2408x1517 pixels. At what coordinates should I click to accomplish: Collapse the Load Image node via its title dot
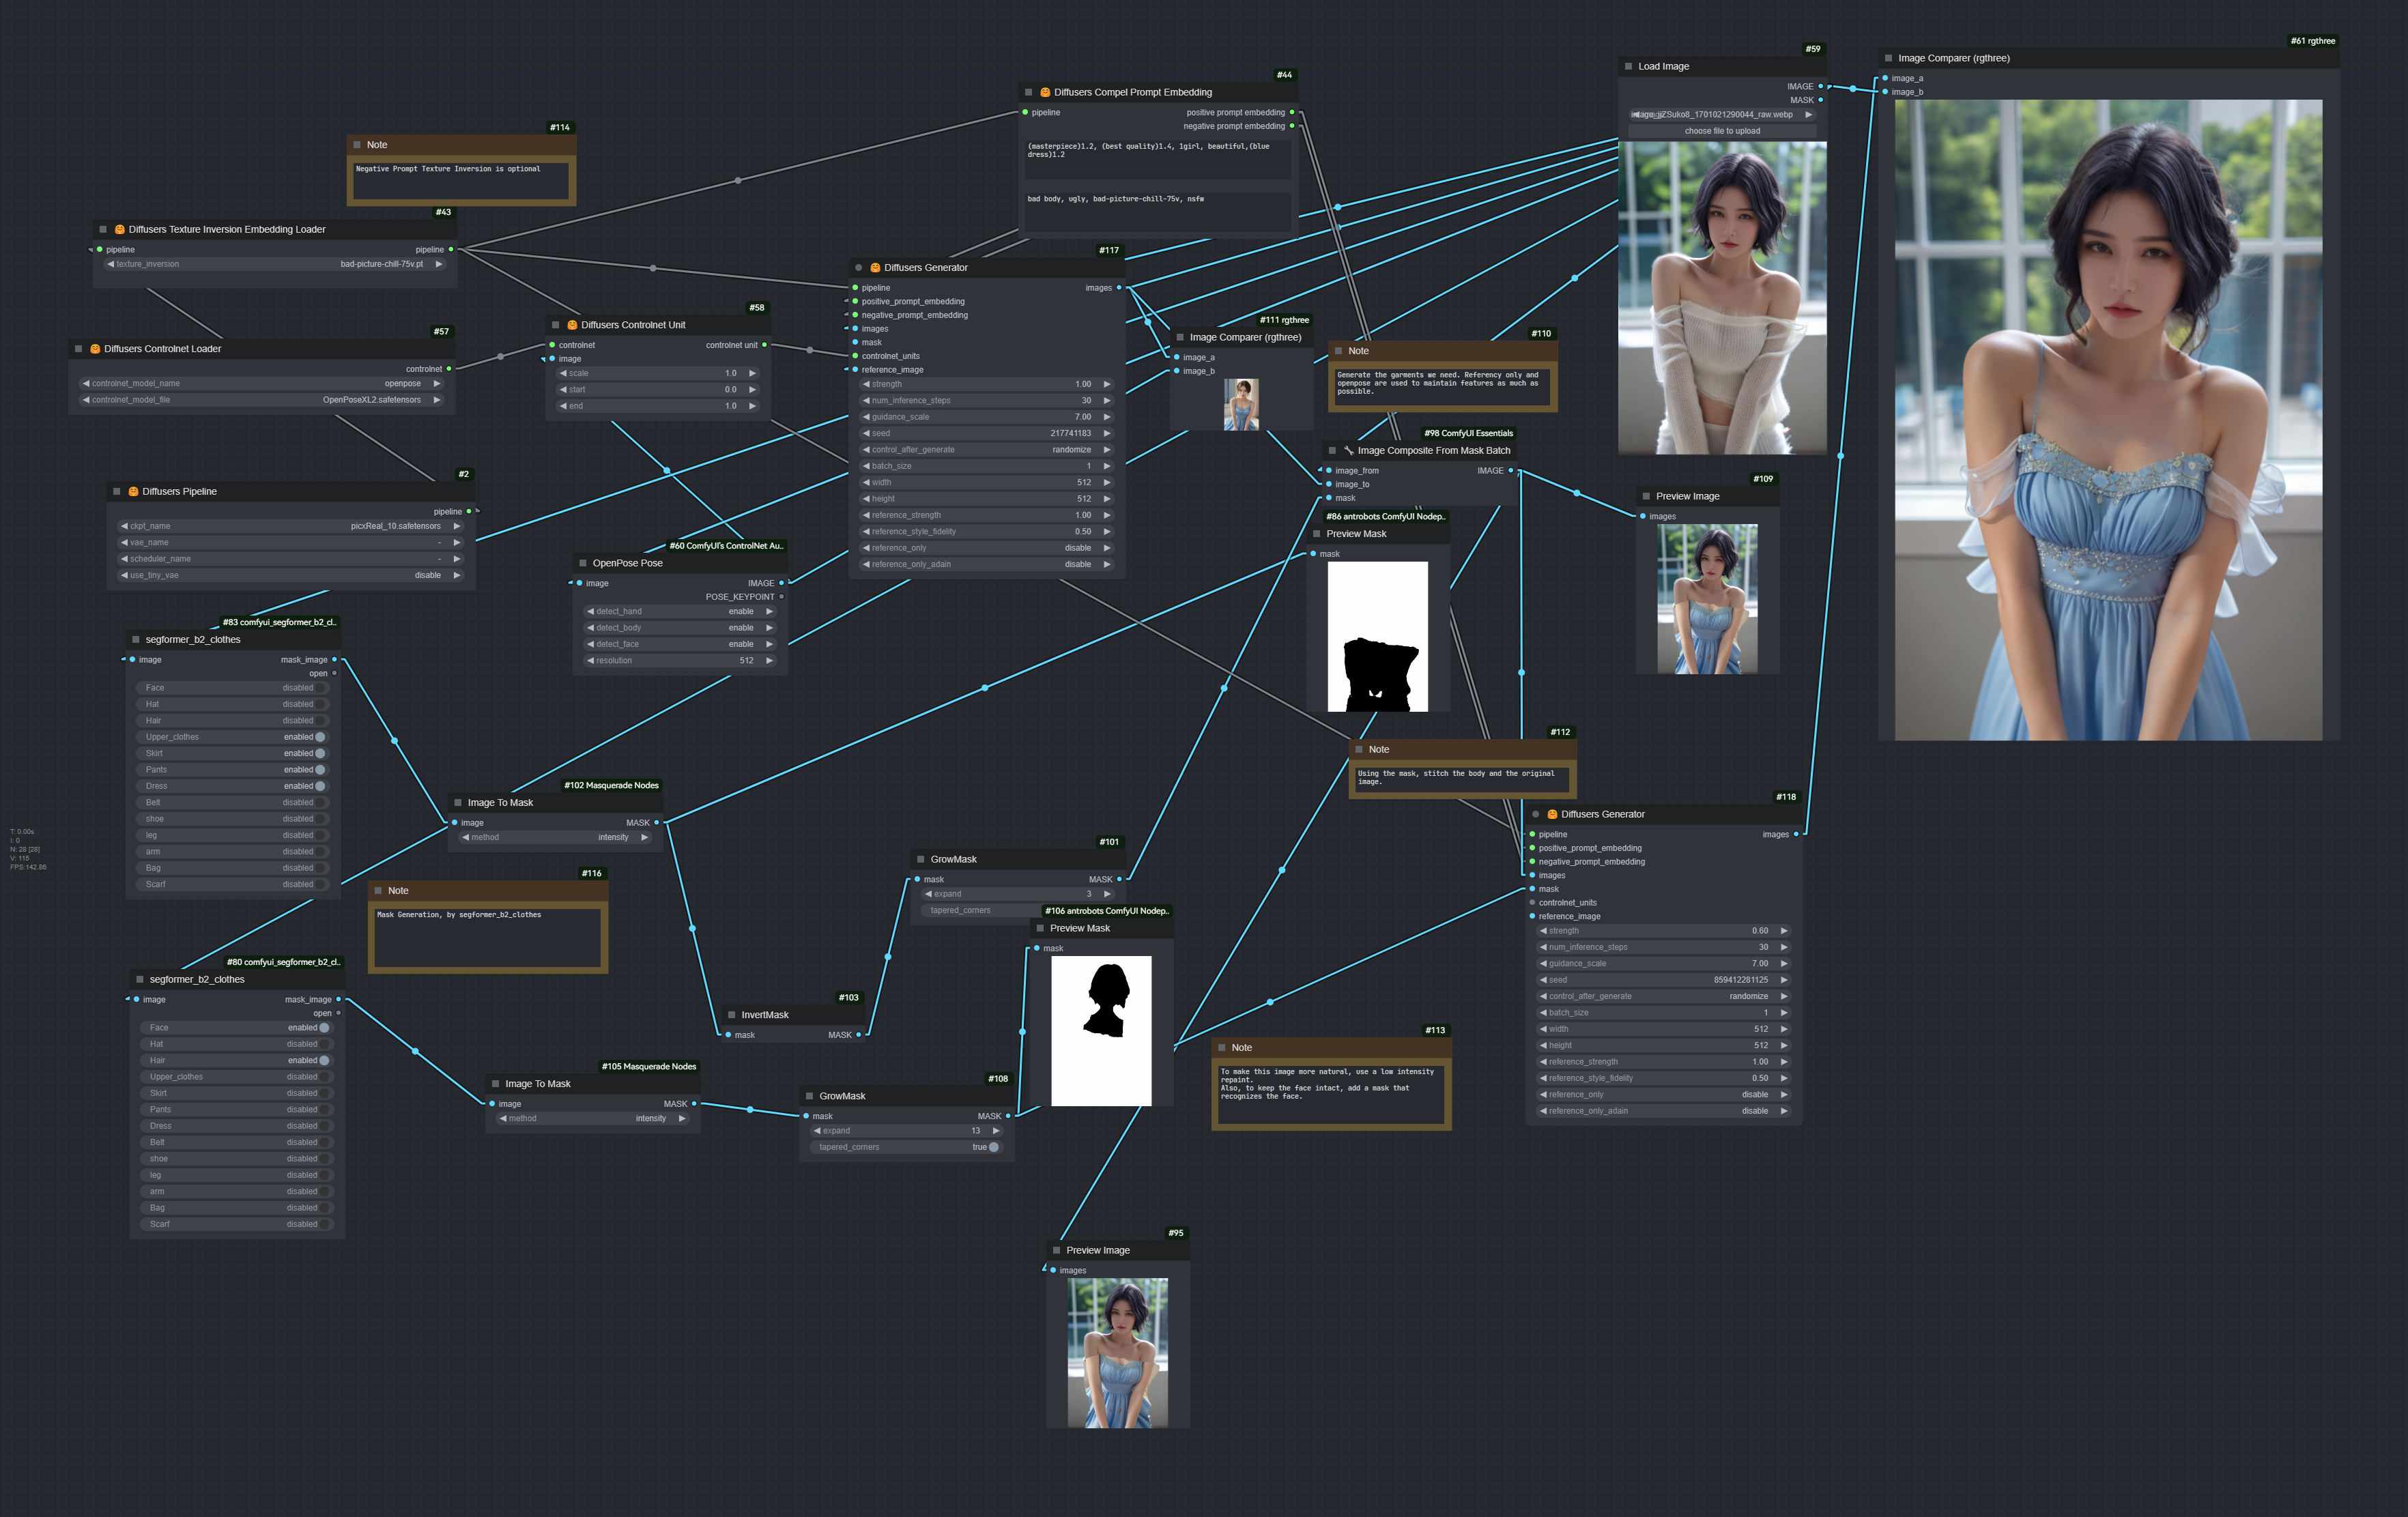click(x=1629, y=66)
